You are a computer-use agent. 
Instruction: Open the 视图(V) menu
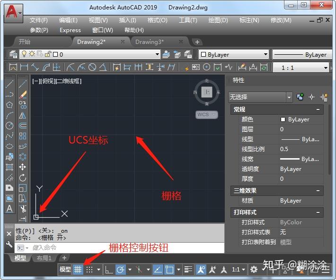click(98, 20)
